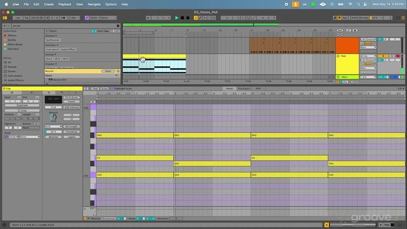This screenshot has width=407, height=229.
Task: Toggle the pencil Draw Mode icon
Action: pos(335,18)
